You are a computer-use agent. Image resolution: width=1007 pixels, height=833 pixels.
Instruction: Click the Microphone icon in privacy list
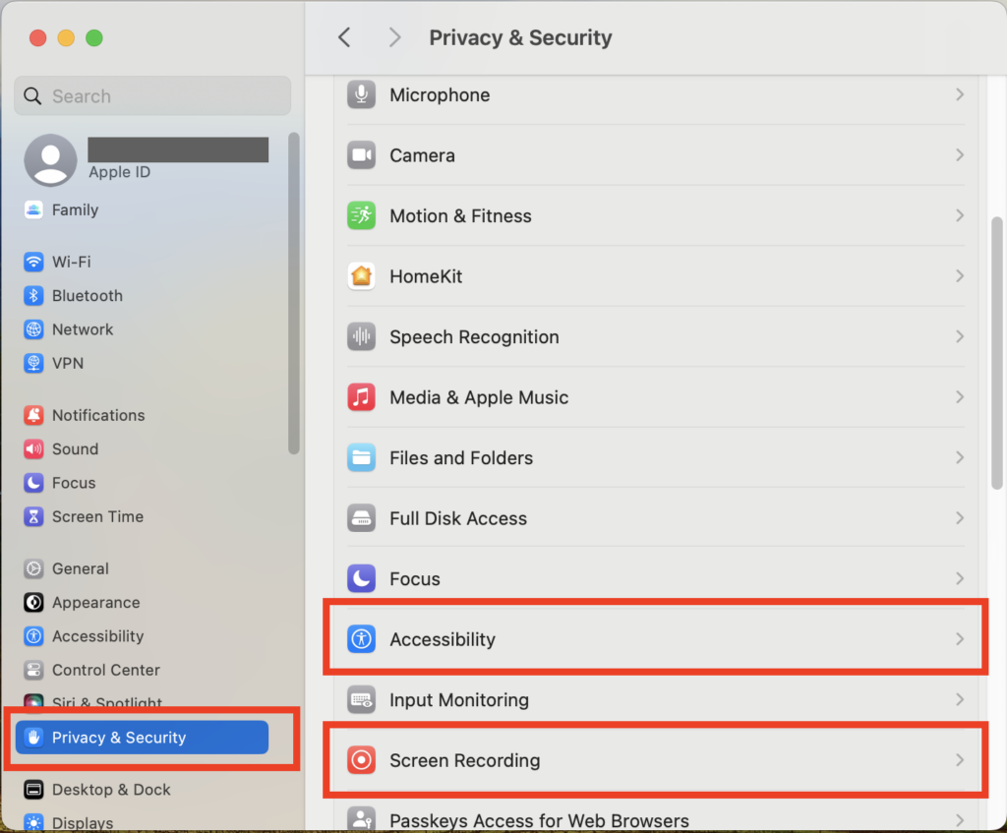tap(362, 95)
